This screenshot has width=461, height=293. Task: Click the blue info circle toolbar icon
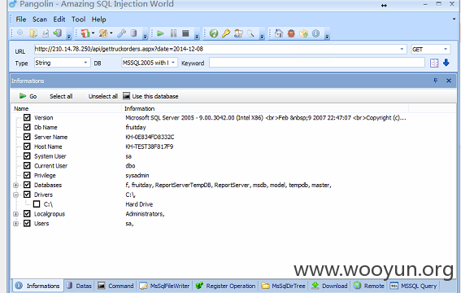tap(315, 33)
